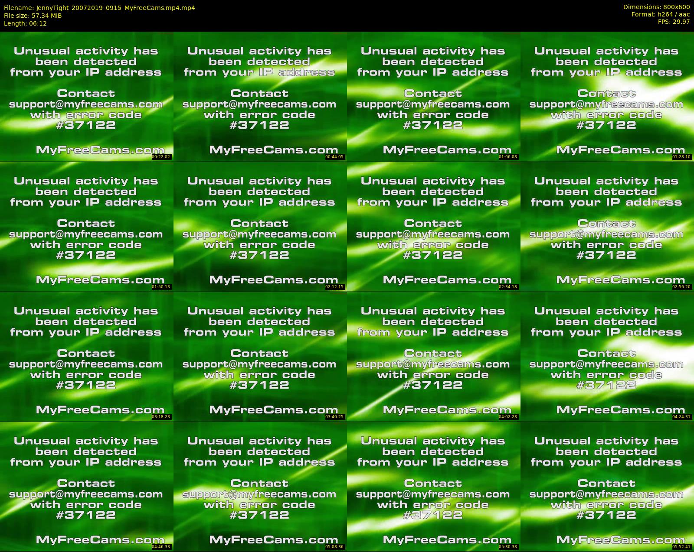Select the 'Dimensions: 800x600' text

656,7
